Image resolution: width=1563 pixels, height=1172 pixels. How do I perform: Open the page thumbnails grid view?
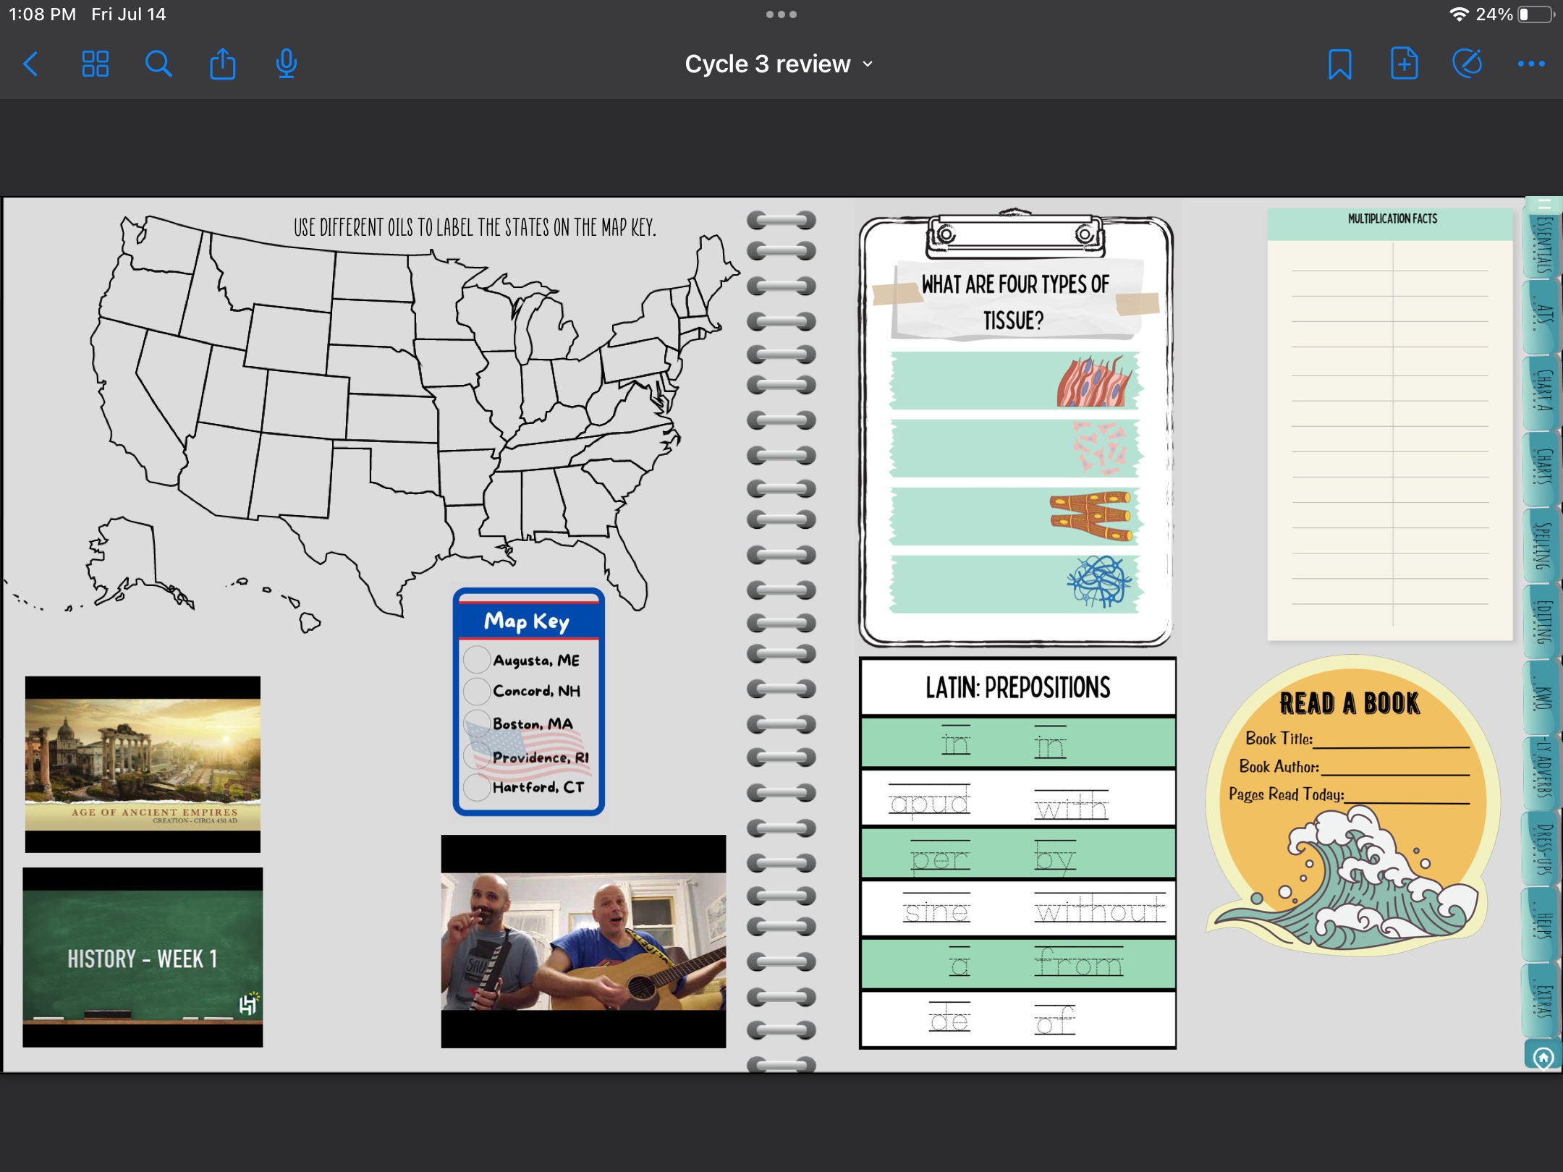coord(94,64)
